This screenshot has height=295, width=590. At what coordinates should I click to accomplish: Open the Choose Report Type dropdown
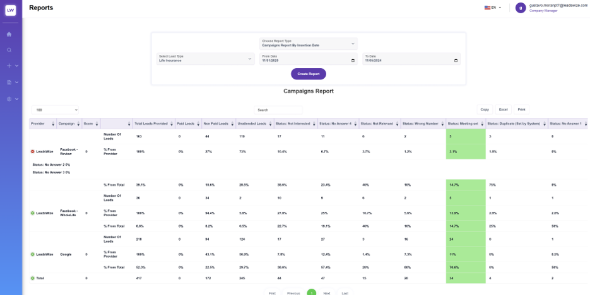[x=308, y=43]
